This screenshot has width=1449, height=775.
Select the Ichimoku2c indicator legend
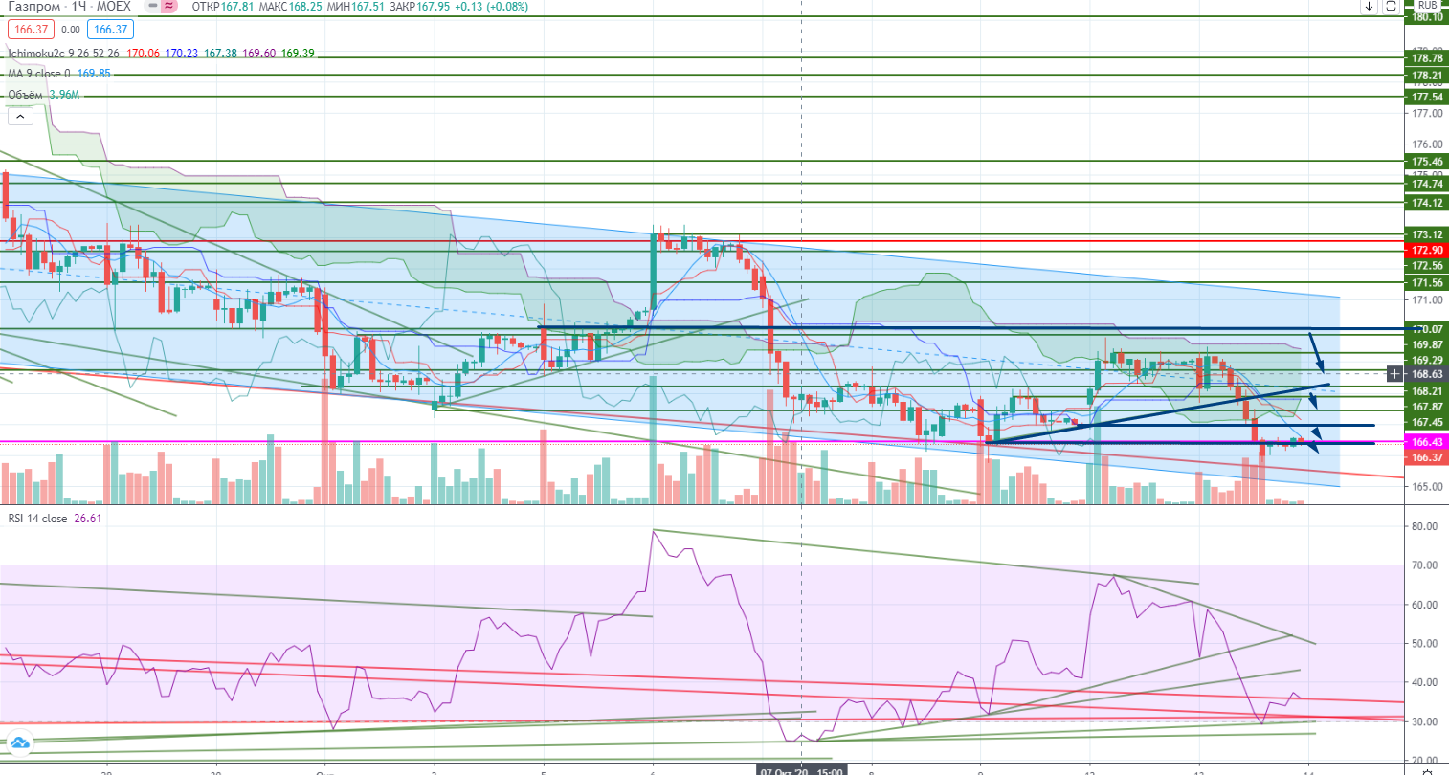63,54
